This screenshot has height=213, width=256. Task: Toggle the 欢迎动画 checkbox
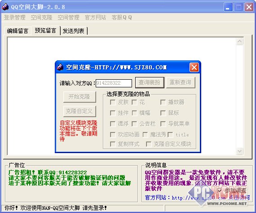click(113, 135)
